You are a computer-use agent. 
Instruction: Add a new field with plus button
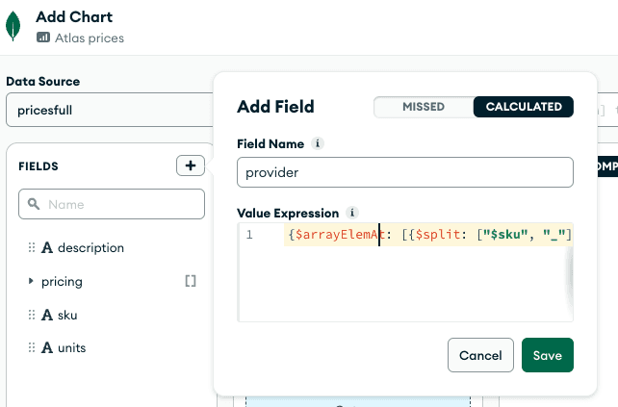[190, 165]
